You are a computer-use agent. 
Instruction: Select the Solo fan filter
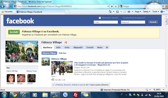62,53
